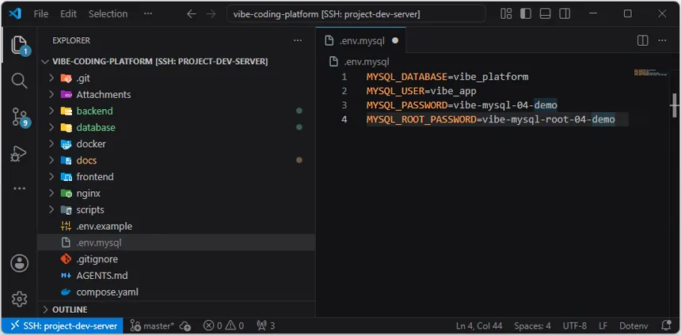
Task: Click the EXPLORER panel title
Action: click(x=71, y=40)
